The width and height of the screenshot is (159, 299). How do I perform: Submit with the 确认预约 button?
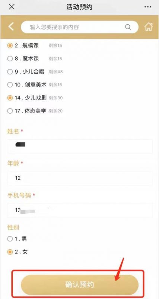[x=80, y=285]
